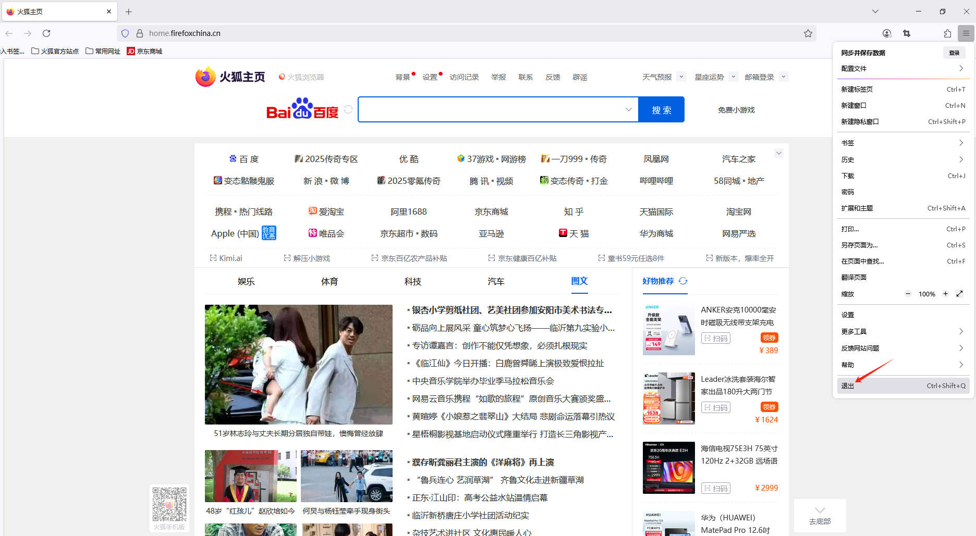Expand the 星座运势 dropdown arrow
The height and width of the screenshot is (536, 976).
(733, 77)
